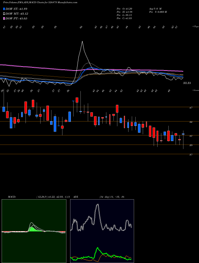The height and width of the screenshot is (263, 199).
Task: Select the DOW ST: 41.89 legend label
Action: coord(16,9)
